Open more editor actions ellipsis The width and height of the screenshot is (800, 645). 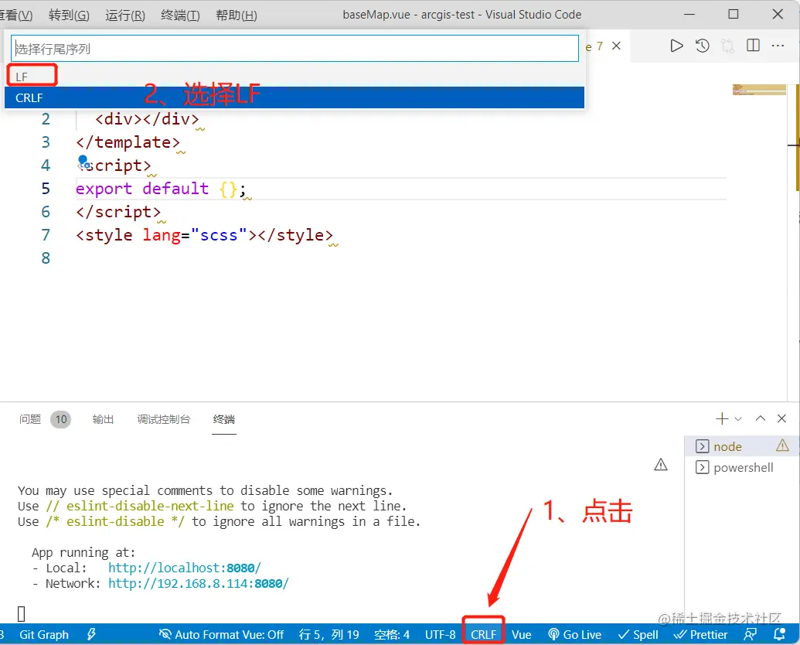coord(778,46)
